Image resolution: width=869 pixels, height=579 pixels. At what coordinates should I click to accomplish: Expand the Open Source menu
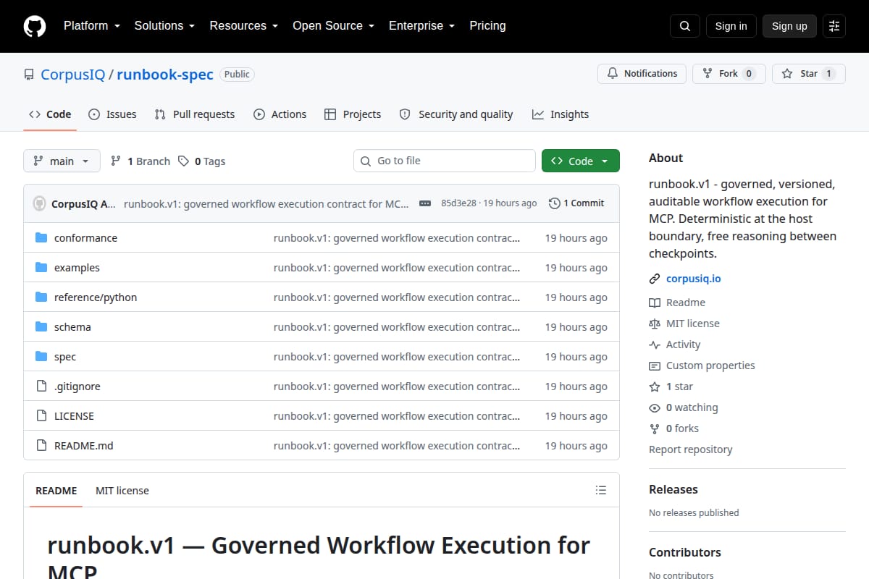coord(333,25)
